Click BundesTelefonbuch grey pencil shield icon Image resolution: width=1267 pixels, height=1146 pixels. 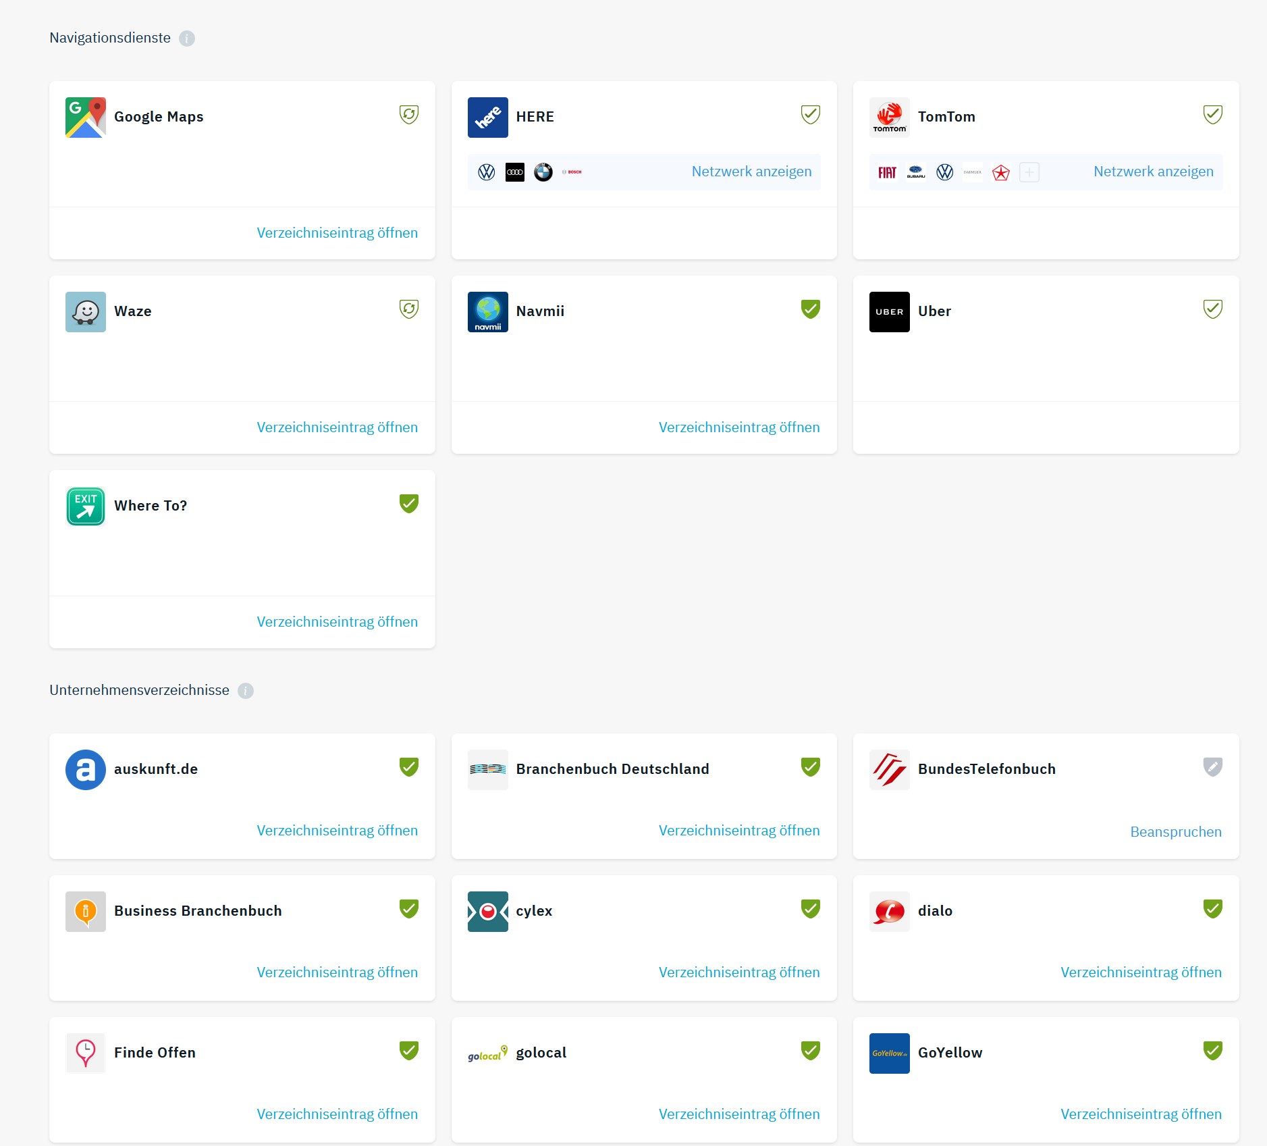(x=1213, y=767)
